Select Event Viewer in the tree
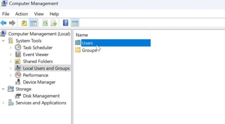Viewport: 225px width, 124px height. tap(36, 55)
